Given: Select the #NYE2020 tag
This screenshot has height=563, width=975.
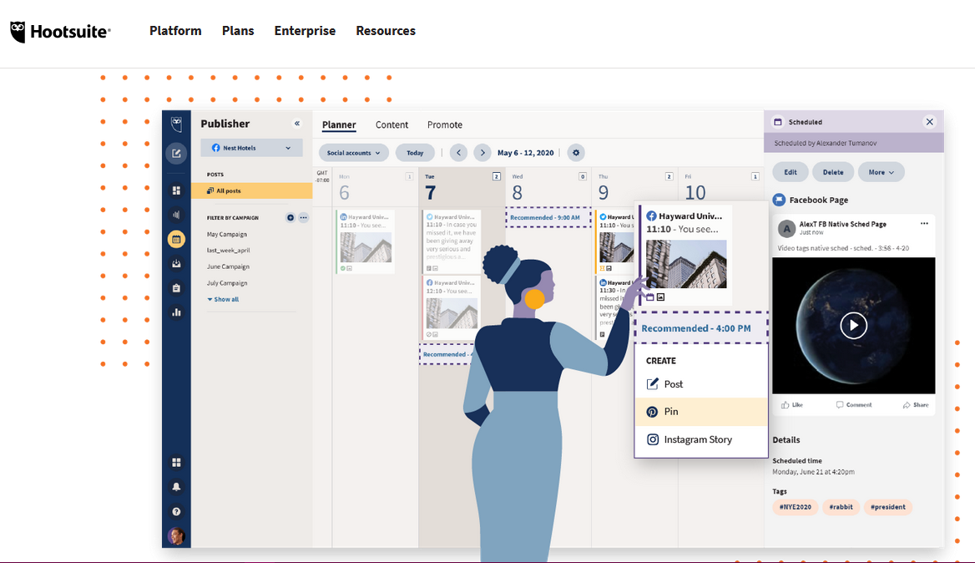Looking at the screenshot, I should pyautogui.click(x=796, y=507).
